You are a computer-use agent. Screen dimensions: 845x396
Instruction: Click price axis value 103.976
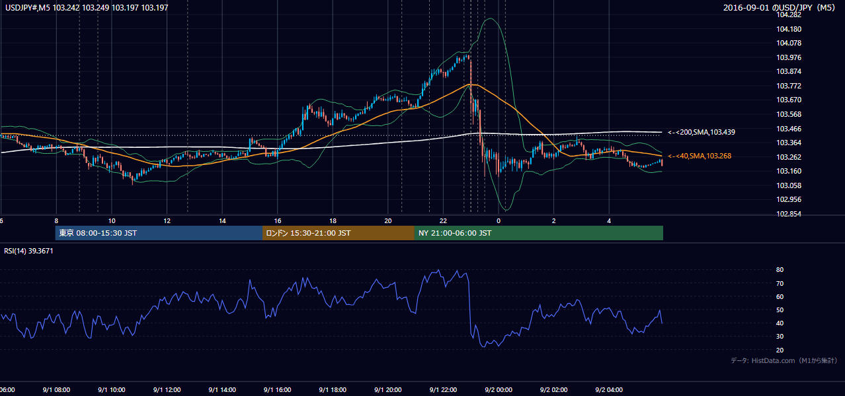click(789, 57)
